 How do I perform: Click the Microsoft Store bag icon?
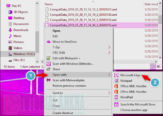coord(116,105)
